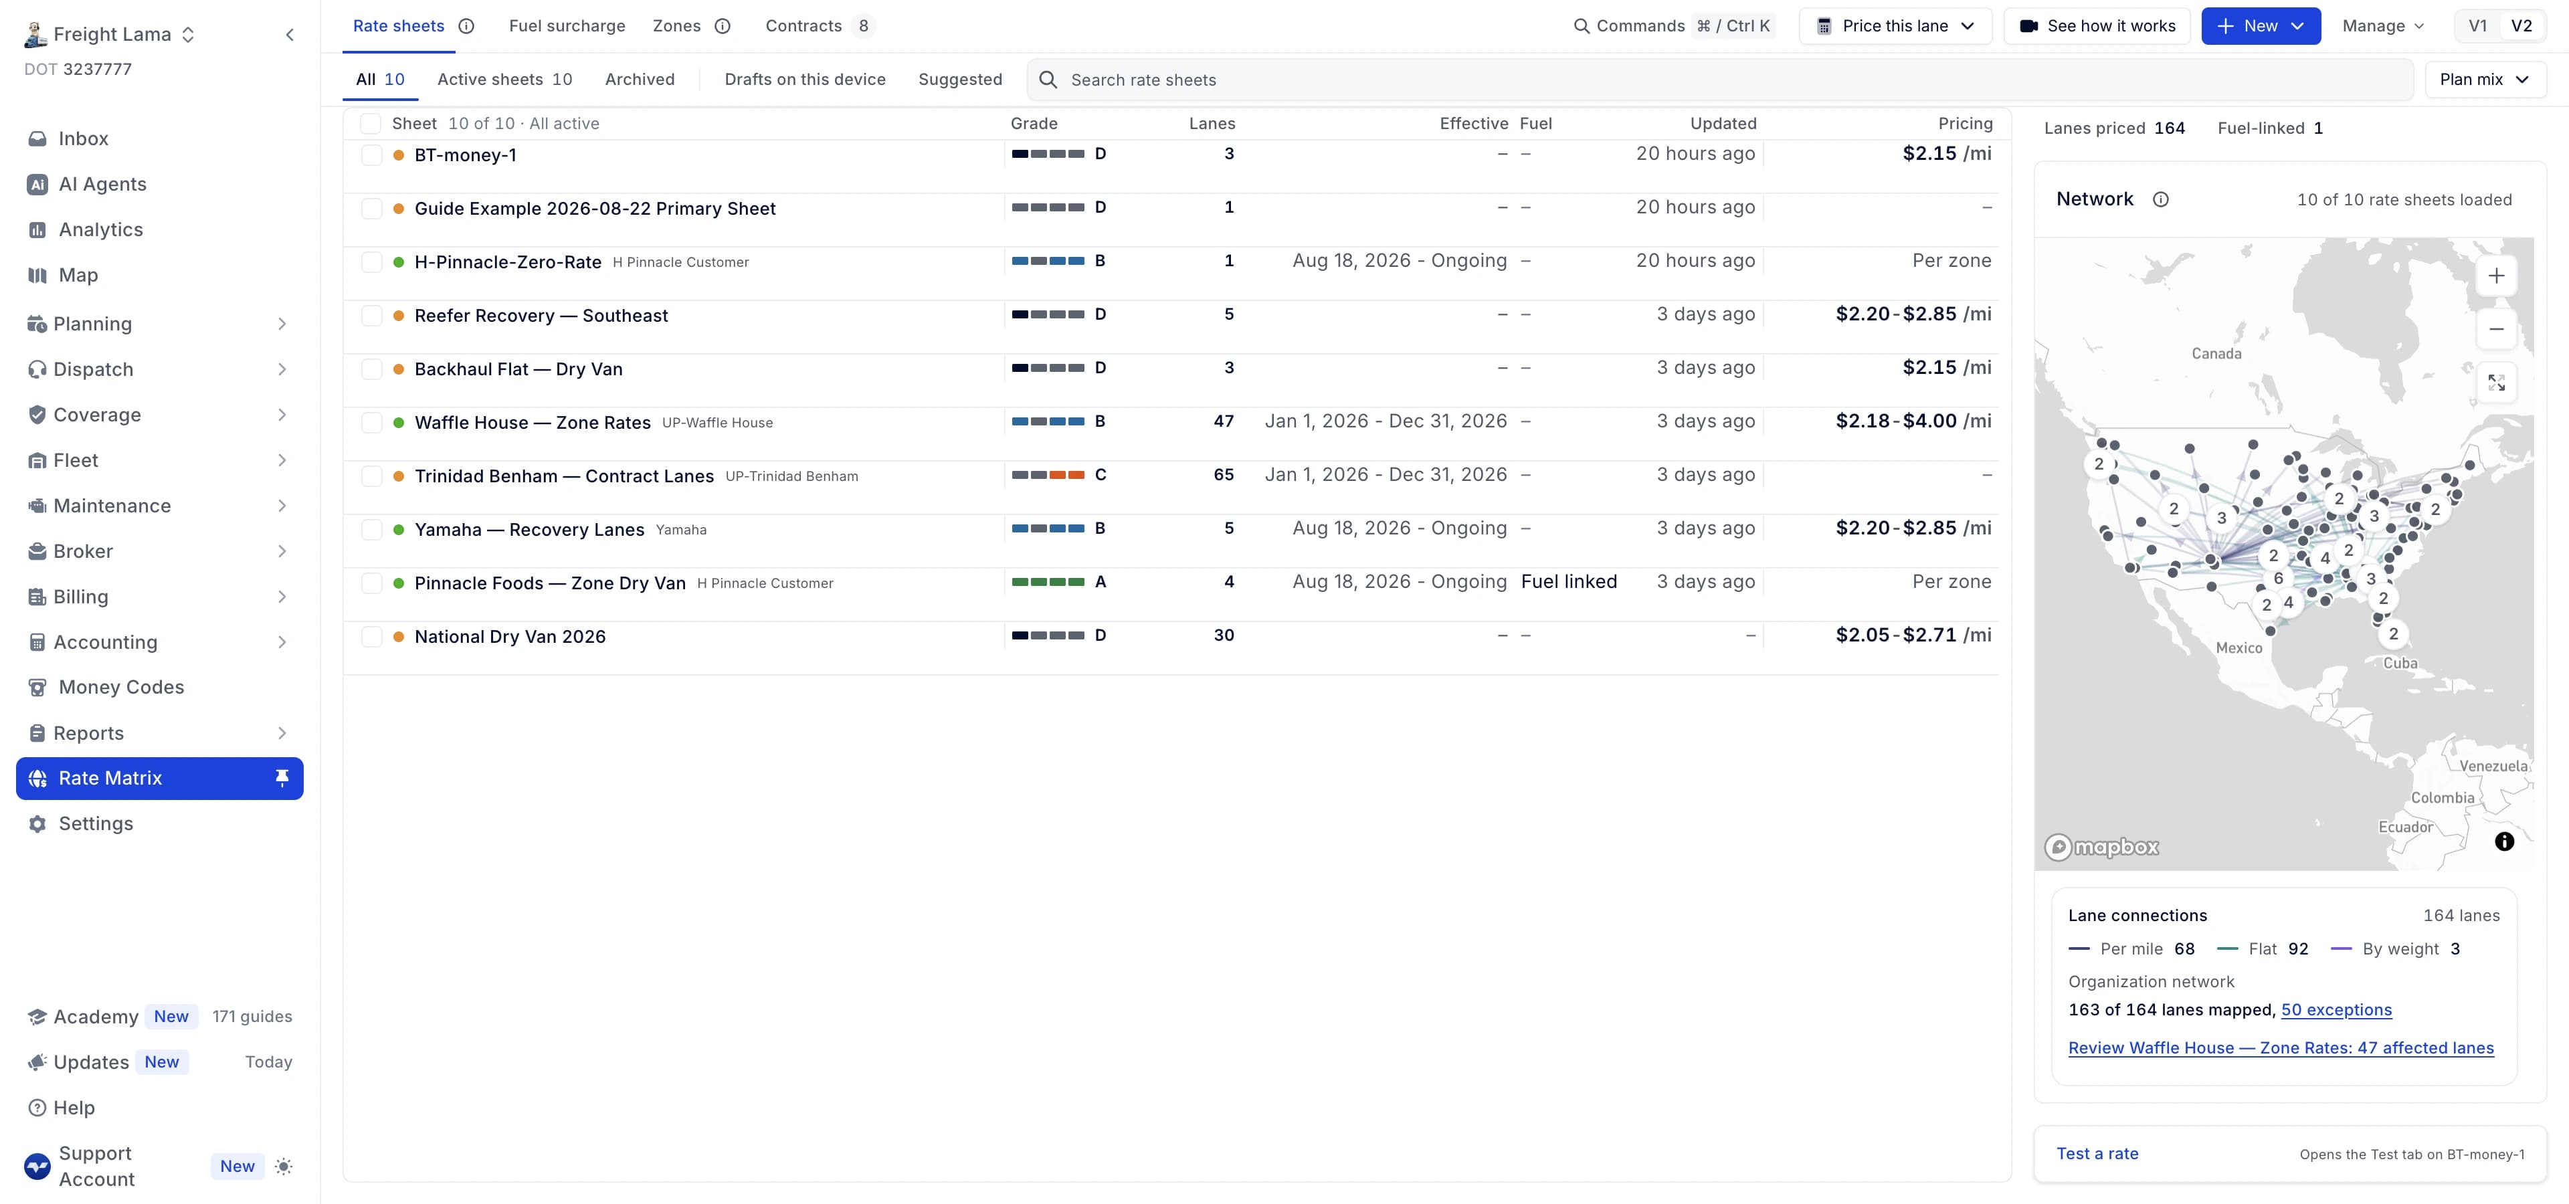Open Settings gear in sidebar
2569x1204 pixels.
coord(37,824)
